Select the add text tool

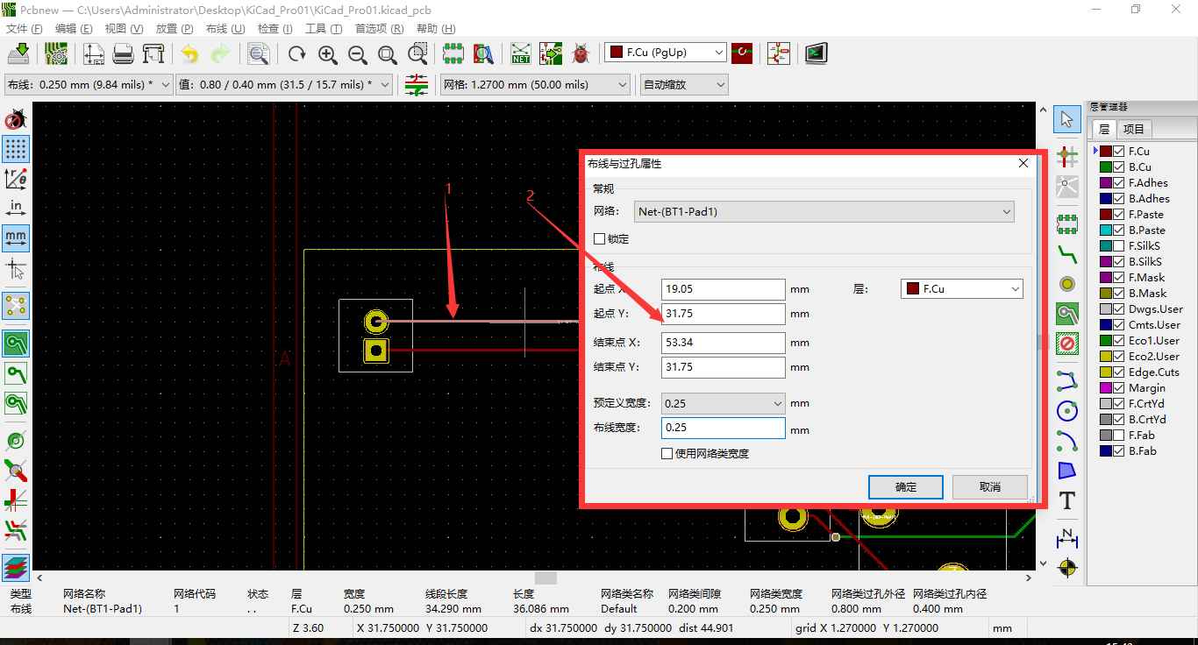pos(1067,501)
